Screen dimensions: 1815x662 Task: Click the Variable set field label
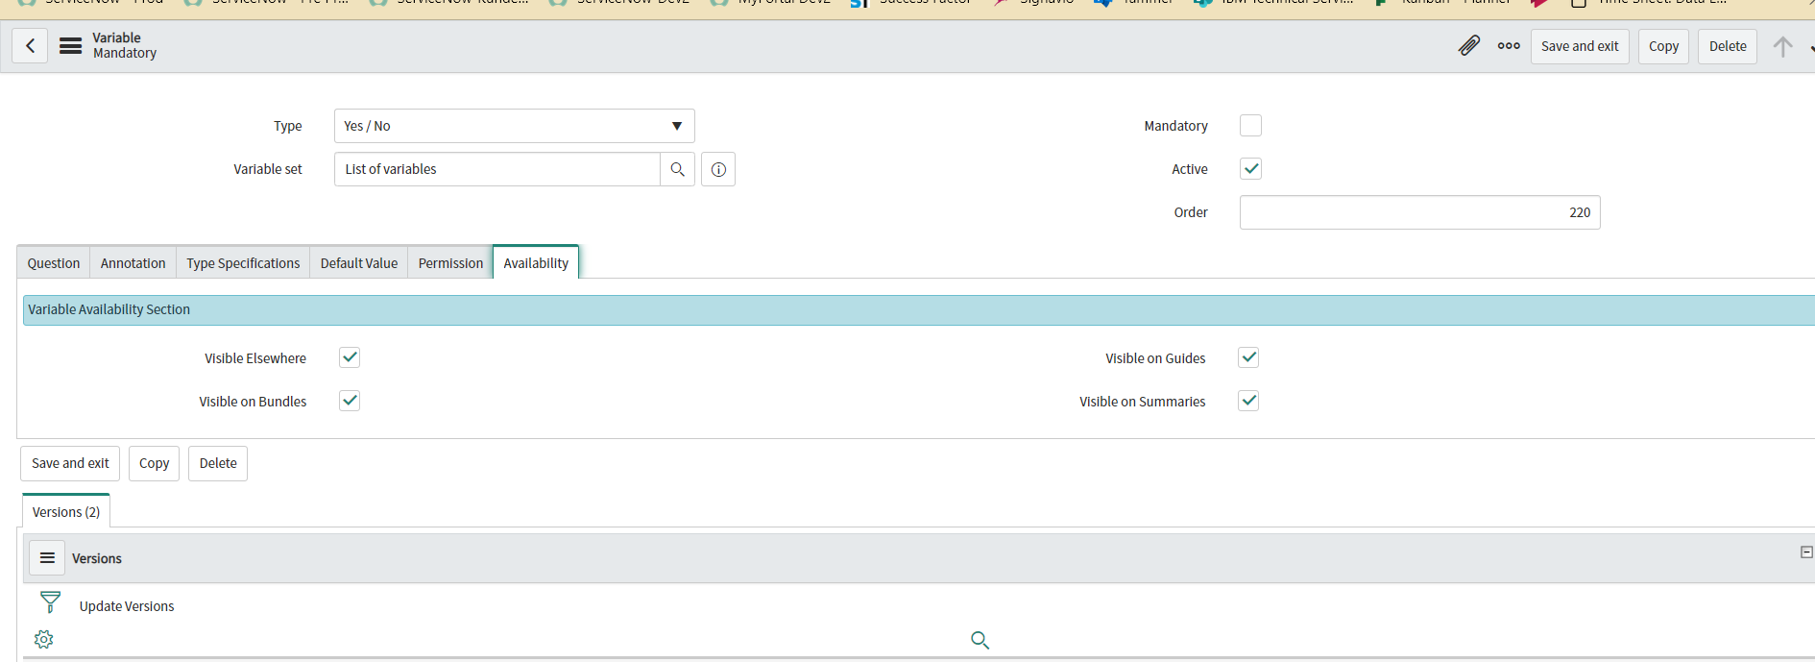click(268, 169)
